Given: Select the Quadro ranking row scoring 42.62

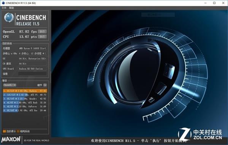Looking at the screenshot, I should (x=25, y=99).
